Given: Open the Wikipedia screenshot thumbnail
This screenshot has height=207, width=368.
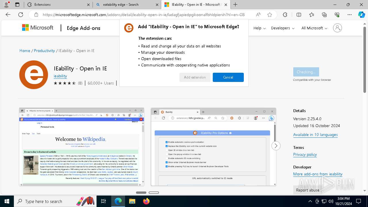Looking at the screenshot, I should click(82, 147).
